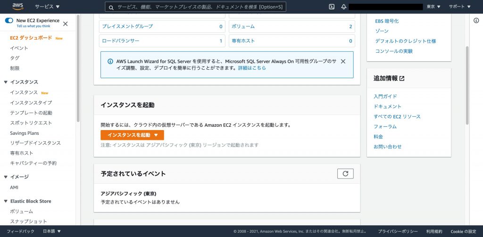Screen dimensions: 483x237
Task: Open the 東京 region dropdown
Action: tap(433, 7)
